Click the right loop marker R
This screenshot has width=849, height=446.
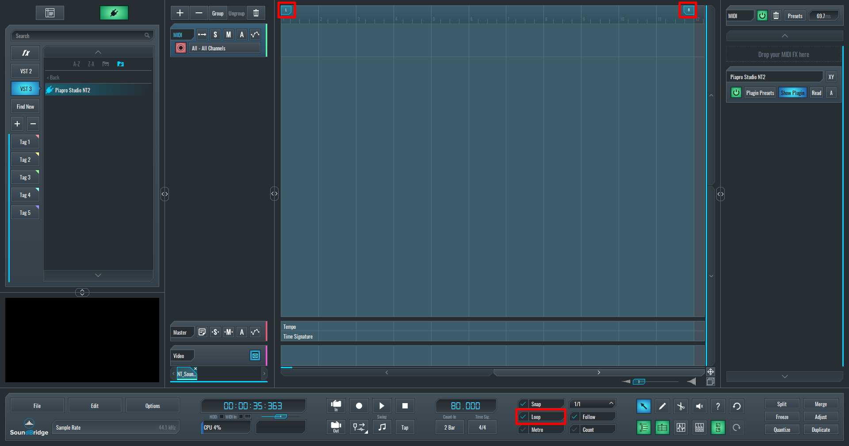(x=688, y=10)
